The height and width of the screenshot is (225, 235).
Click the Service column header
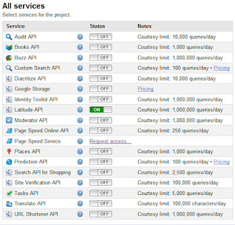tap(15, 26)
